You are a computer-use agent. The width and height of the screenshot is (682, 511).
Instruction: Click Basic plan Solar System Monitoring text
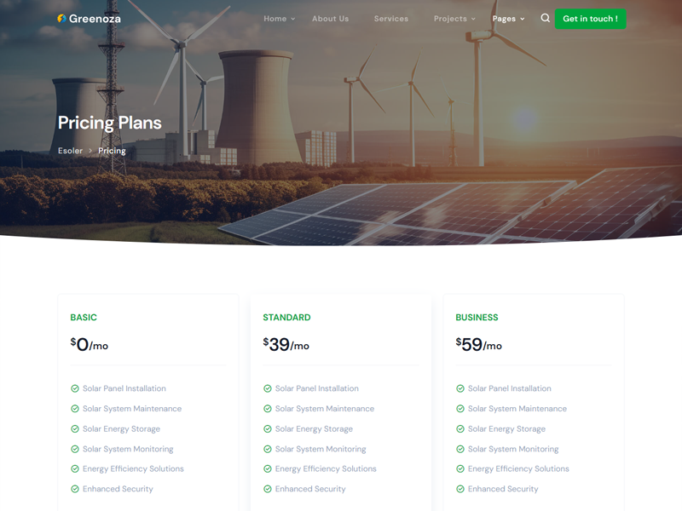(128, 449)
